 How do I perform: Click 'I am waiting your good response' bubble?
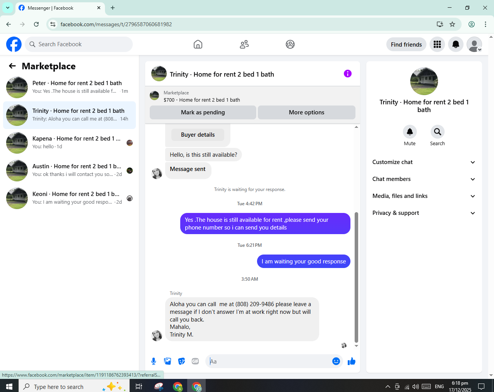pyautogui.click(x=304, y=261)
